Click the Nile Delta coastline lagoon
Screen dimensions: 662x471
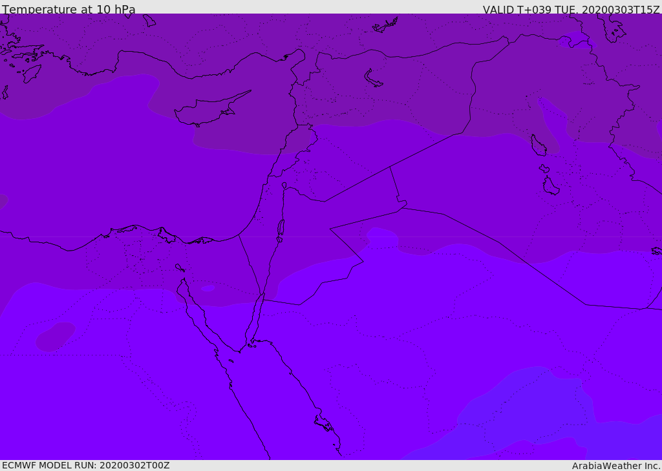click(x=167, y=235)
